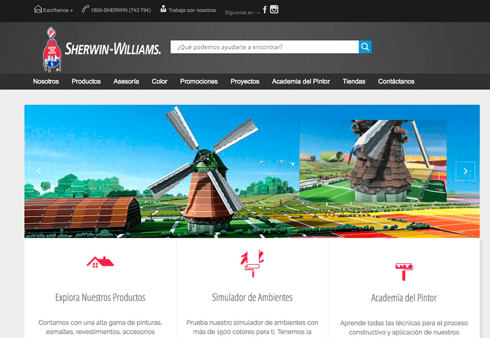Click the magnifier search button
Image resolution: width=490 pixels, height=338 pixels.
click(365, 47)
